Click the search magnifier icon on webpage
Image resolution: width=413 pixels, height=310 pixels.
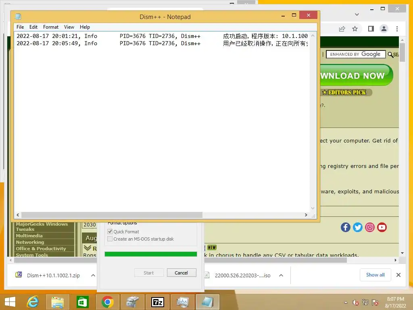pyautogui.click(x=390, y=54)
